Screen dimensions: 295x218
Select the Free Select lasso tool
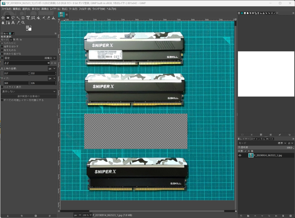tap(13, 18)
